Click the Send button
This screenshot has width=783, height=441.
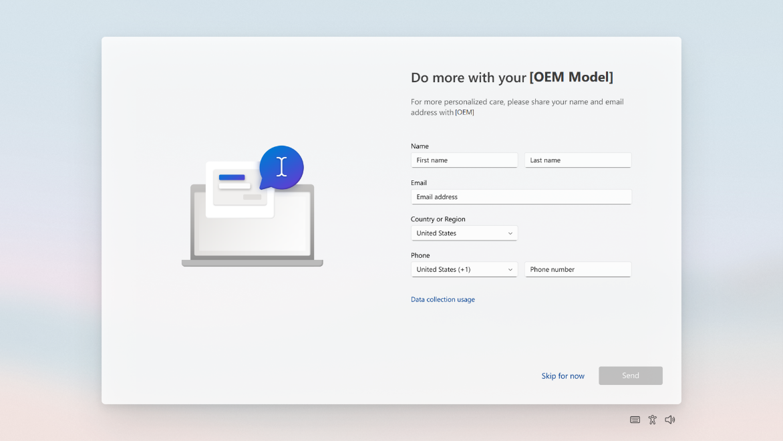pyautogui.click(x=630, y=376)
